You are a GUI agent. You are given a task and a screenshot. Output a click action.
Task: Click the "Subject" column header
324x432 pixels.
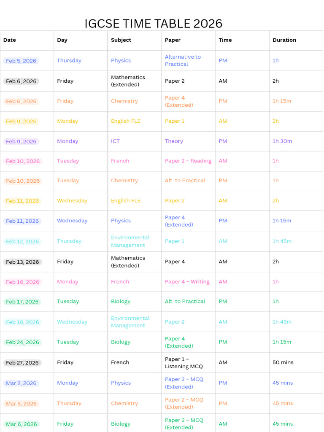coord(121,40)
